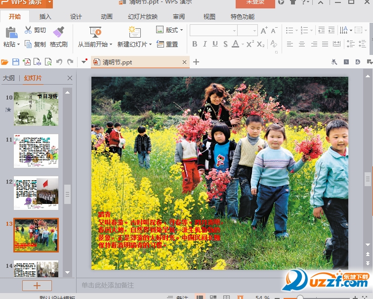Expand numbered list dropdown
The height and width of the screenshot is (299, 373).
[311, 31]
